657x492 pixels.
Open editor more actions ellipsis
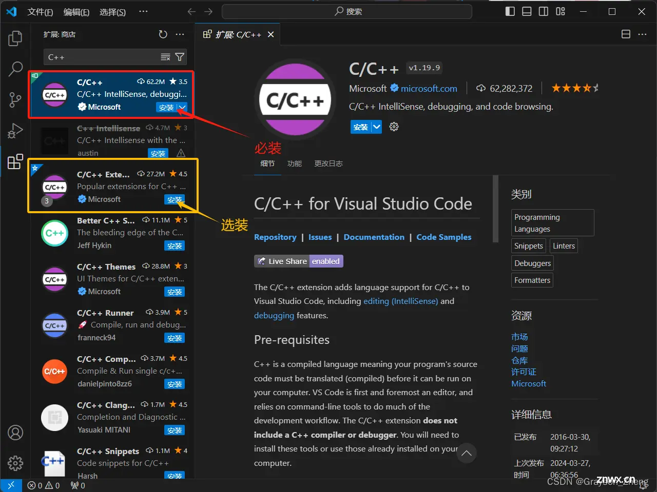pyautogui.click(x=642, y=34)
